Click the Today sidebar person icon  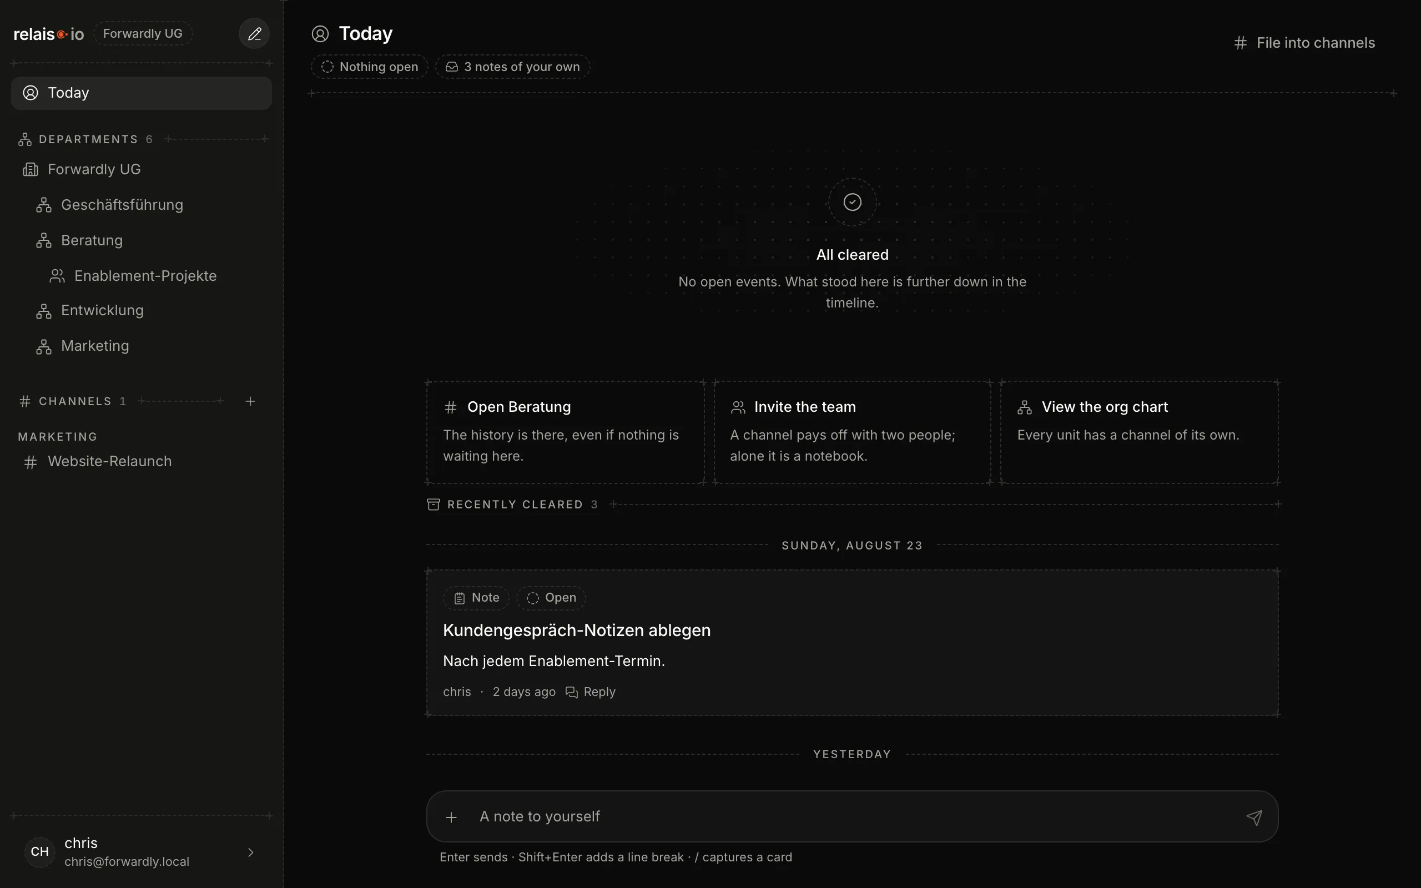point(31,93)
